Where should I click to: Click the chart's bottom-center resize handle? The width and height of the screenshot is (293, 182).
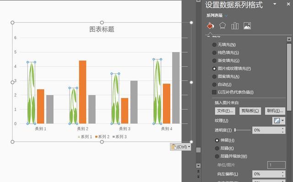(102, 142)
